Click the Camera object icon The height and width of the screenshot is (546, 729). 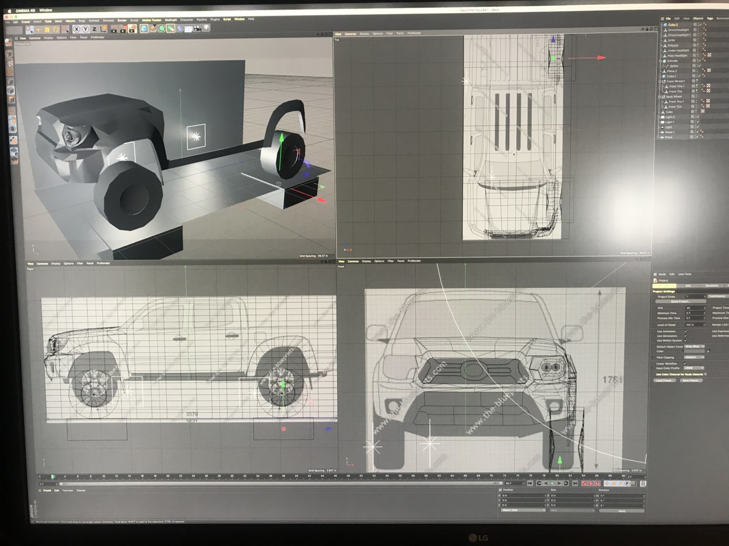coord(197,28)
